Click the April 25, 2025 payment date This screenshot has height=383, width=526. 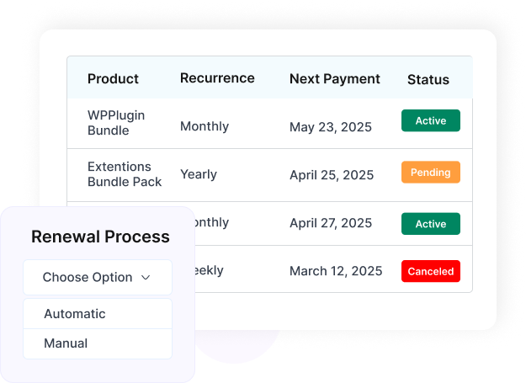click(332, 175)
